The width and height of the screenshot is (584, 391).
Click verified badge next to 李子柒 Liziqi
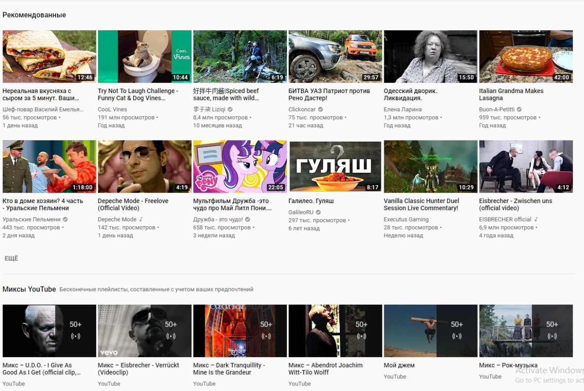(x=230, y=109)
